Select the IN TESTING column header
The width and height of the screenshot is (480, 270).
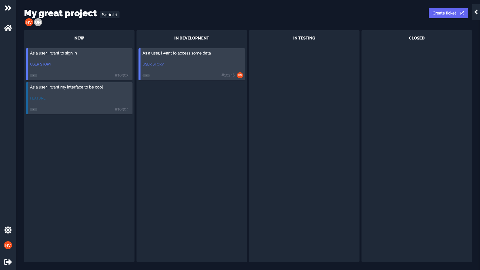[304, 38]
